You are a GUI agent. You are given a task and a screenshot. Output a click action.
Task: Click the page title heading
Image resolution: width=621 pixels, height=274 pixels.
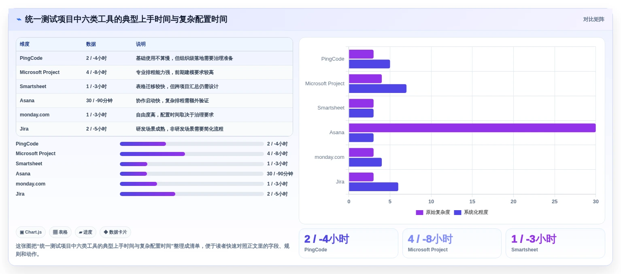click(x=126, y=19)
